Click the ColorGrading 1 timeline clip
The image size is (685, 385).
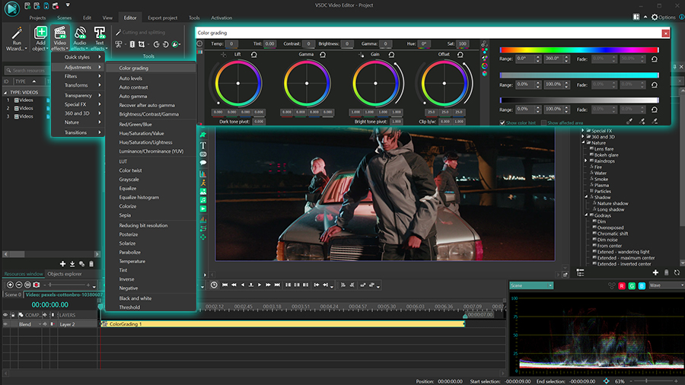[x=282, y=324]
